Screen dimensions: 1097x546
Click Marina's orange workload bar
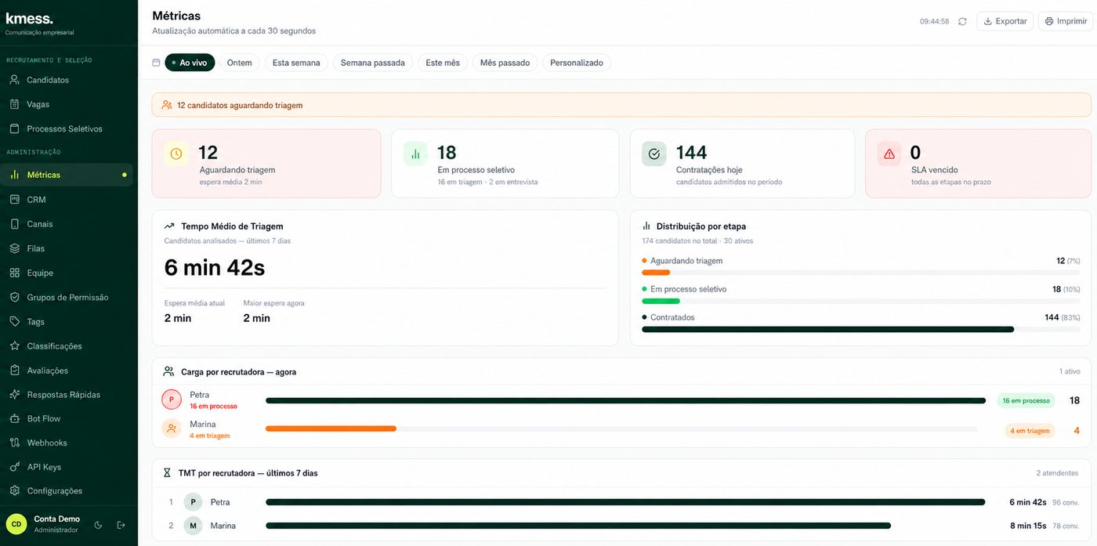pos(331,428)
